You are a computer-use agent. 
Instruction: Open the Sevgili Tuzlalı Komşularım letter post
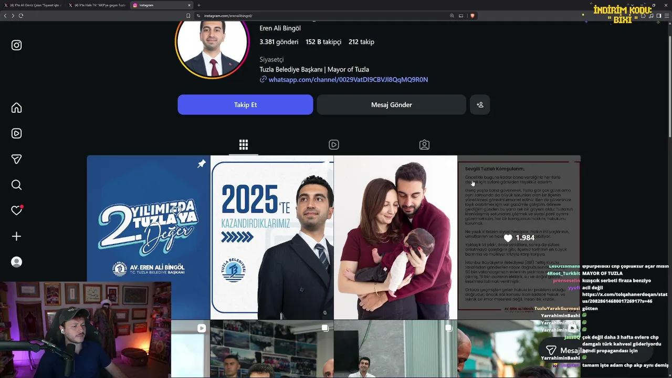click(519, 237)
